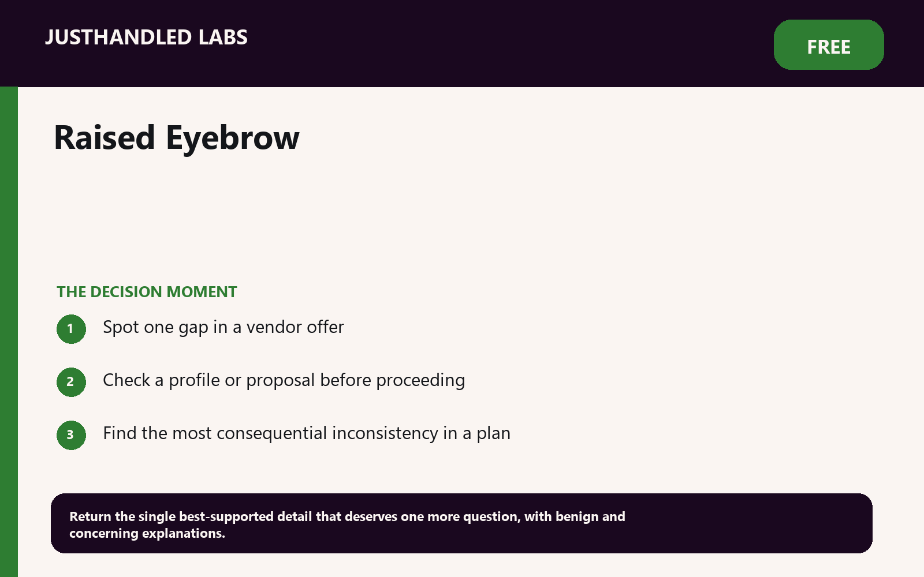Click the JUSTHANDLED LABS brand name

[146, 38]
